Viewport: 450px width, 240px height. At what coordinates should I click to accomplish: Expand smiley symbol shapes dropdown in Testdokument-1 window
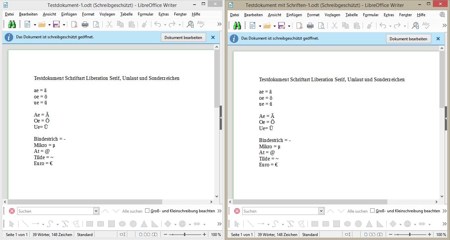pyautogui.click(x=190, y=224)
